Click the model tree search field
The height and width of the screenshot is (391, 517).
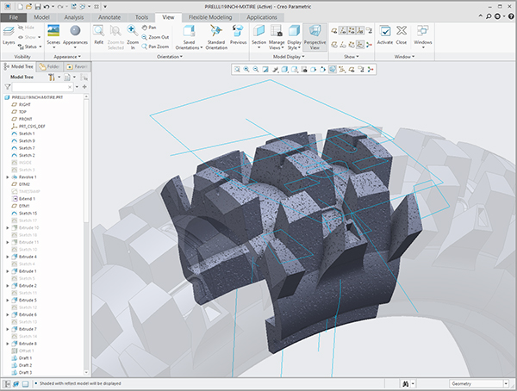coord(42,87)
